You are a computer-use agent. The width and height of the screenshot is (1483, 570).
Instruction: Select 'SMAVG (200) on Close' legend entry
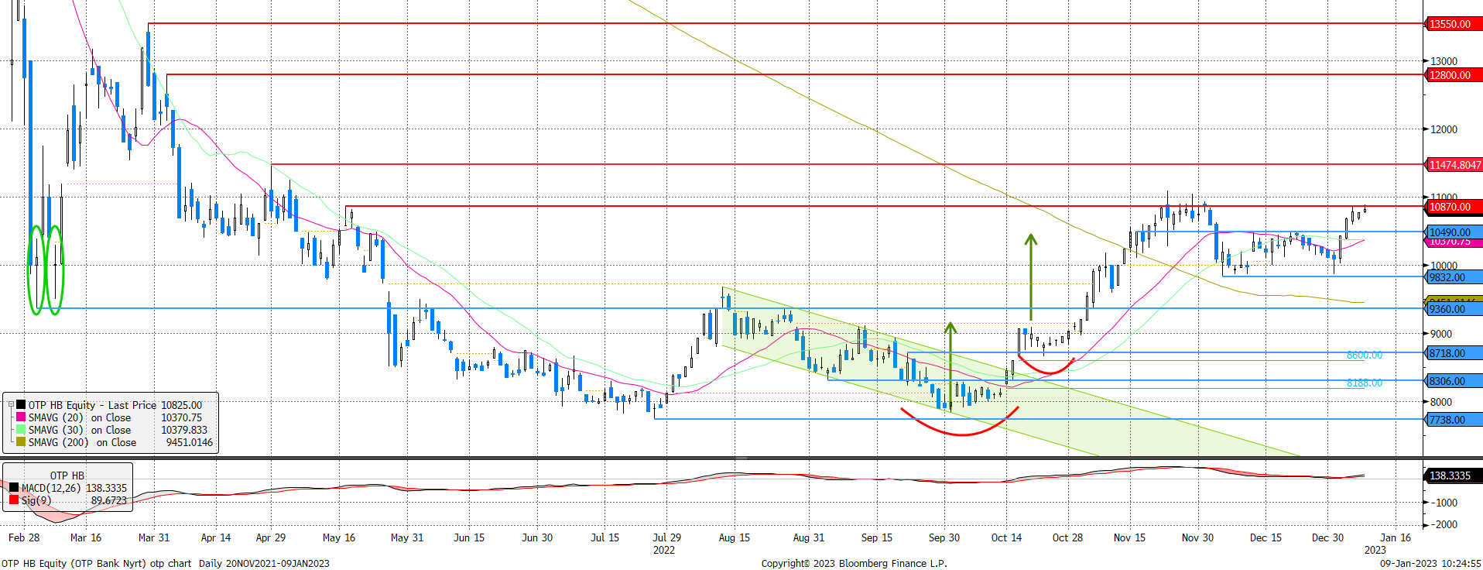coord(82,442)
